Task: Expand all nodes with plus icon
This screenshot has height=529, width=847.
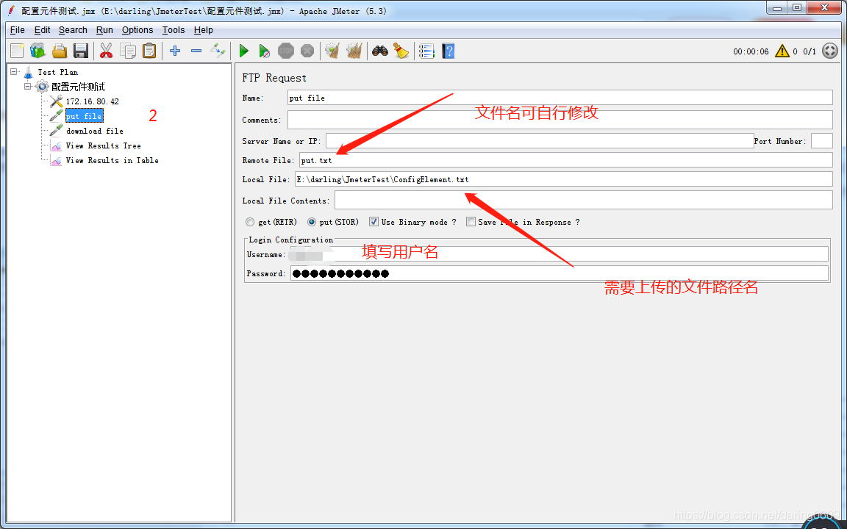Action: point(174,51)
